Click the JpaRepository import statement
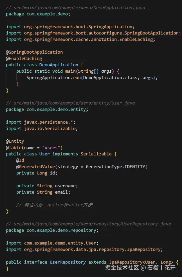Screen dimensions: 182x277 [84, 249]
